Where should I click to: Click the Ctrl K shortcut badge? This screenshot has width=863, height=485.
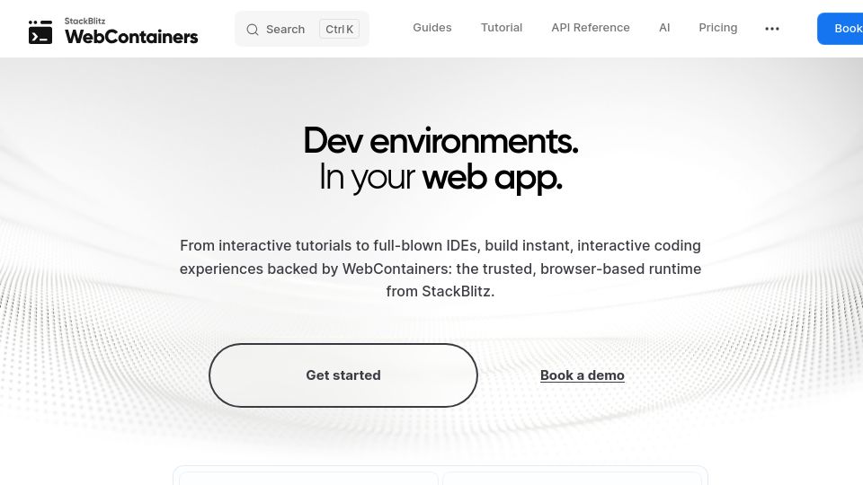339,29
